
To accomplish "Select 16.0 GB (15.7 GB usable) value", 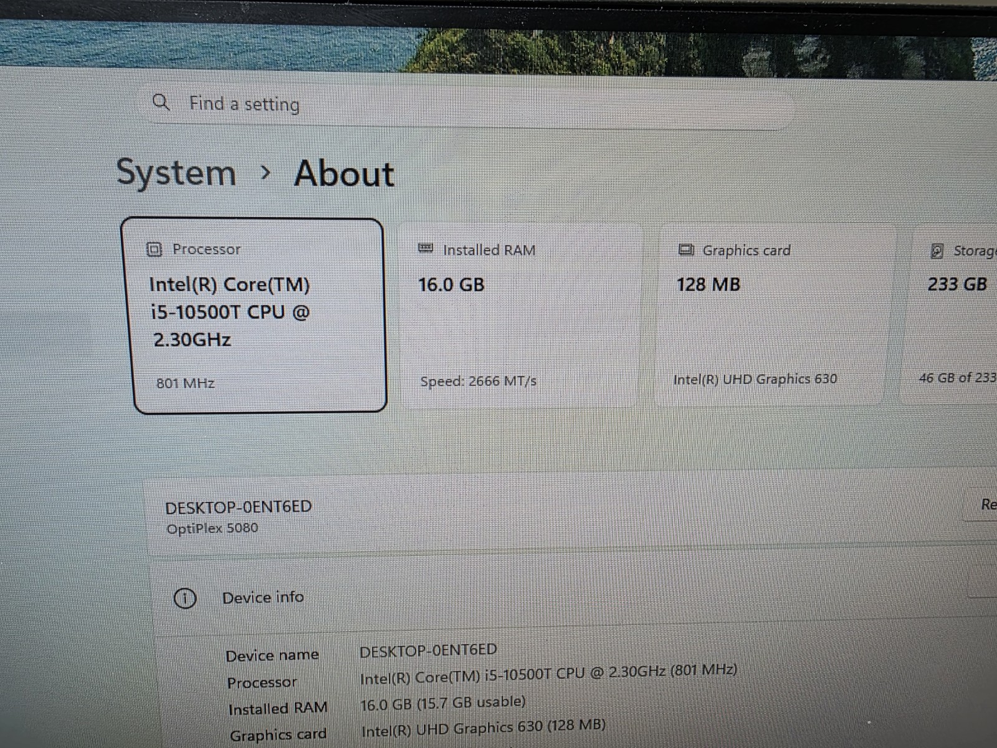I will pyautogui.click(x=443, y=702).
